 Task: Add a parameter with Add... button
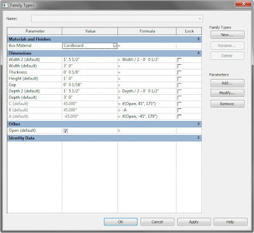[227, 83]
